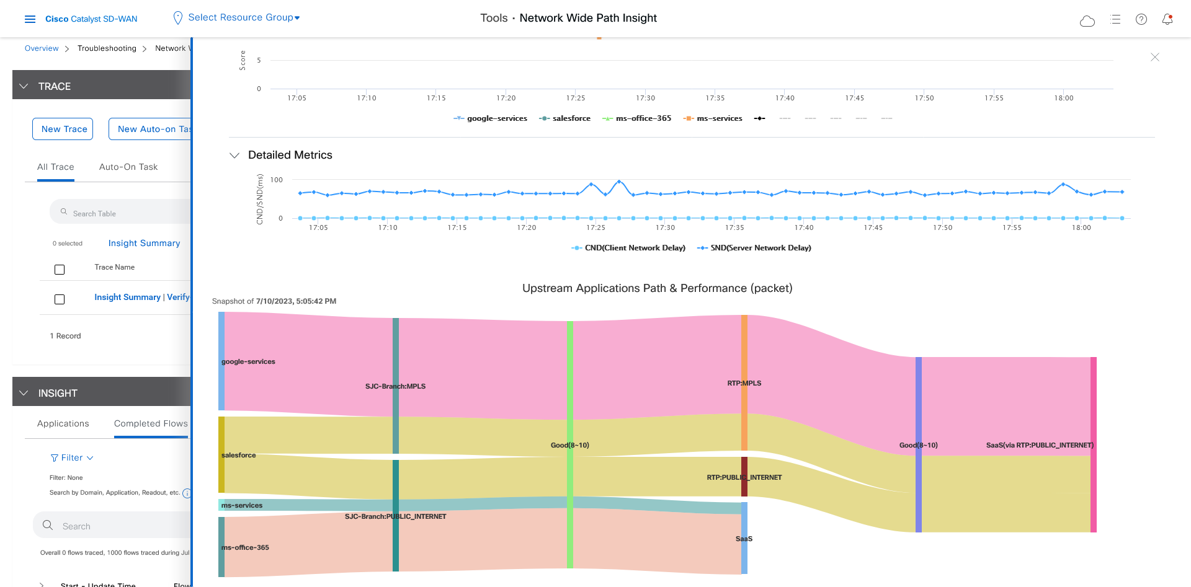Toggle CND Client Network Delay legend
The image size is (1191, 587).
click(628, 248)
